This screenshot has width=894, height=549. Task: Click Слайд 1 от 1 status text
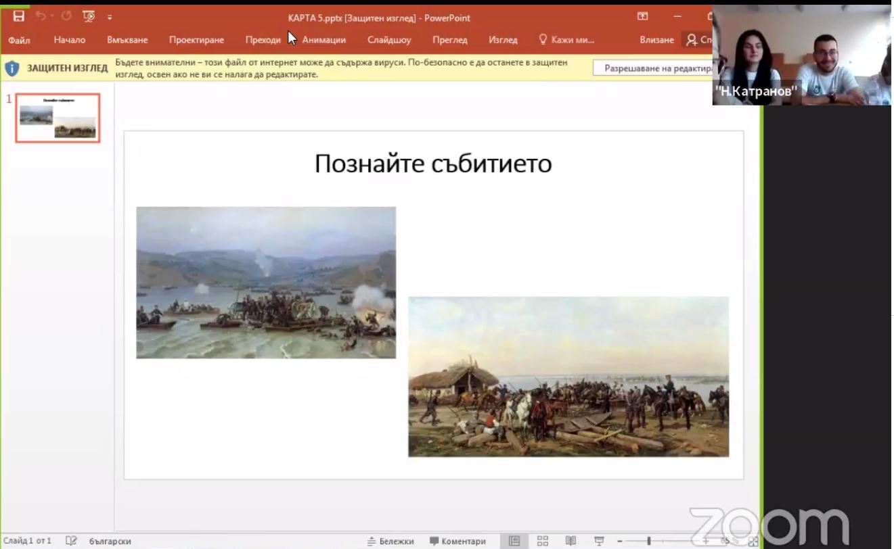[x=27, y=541]
